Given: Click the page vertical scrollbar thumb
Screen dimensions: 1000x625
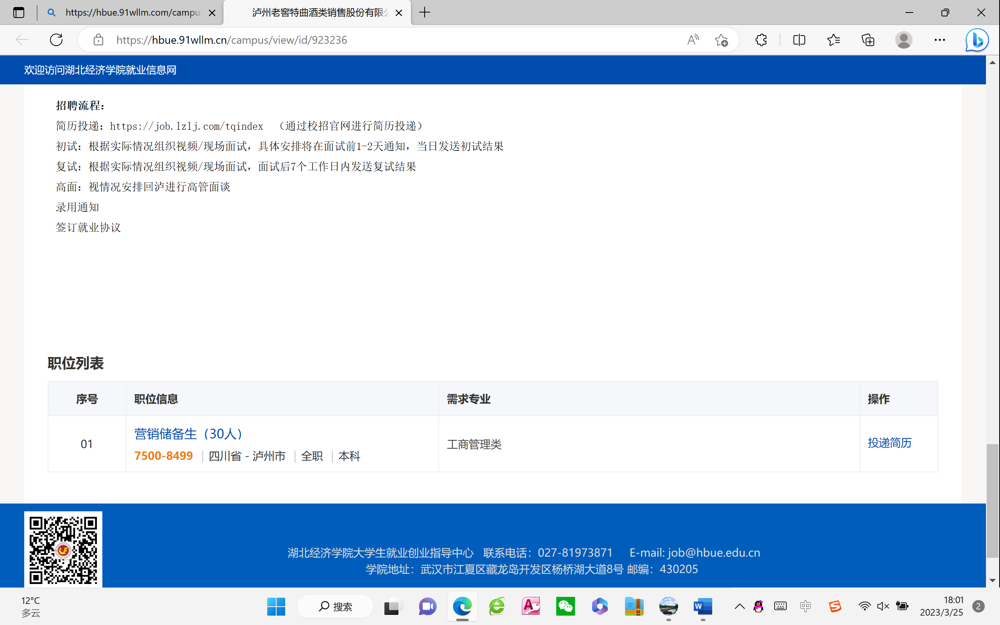Looking at the screenshot, I should click(992, 500).
